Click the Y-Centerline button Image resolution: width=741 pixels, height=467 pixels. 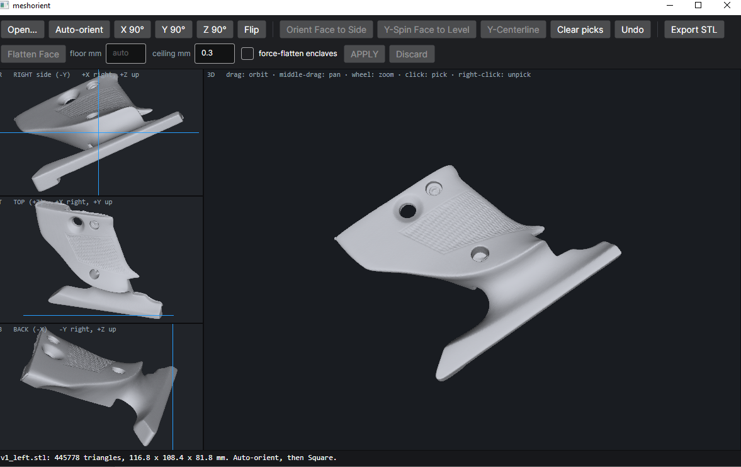513,30
